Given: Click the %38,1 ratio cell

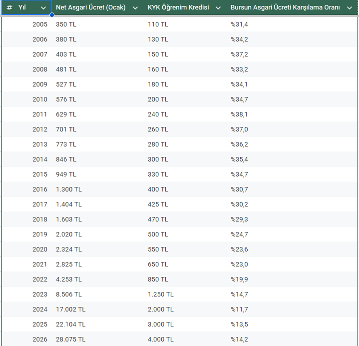Looking at the screenshot, I should (x=239, y=114).
